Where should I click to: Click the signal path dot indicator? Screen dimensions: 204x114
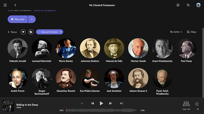click(x=82, y=103)
